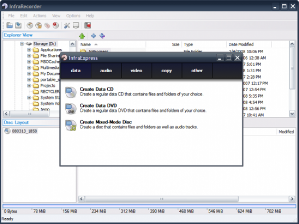Screen dimensions: 299x224
Task: Click the Save project toolbar icon
Action: (x=18, y=25)
